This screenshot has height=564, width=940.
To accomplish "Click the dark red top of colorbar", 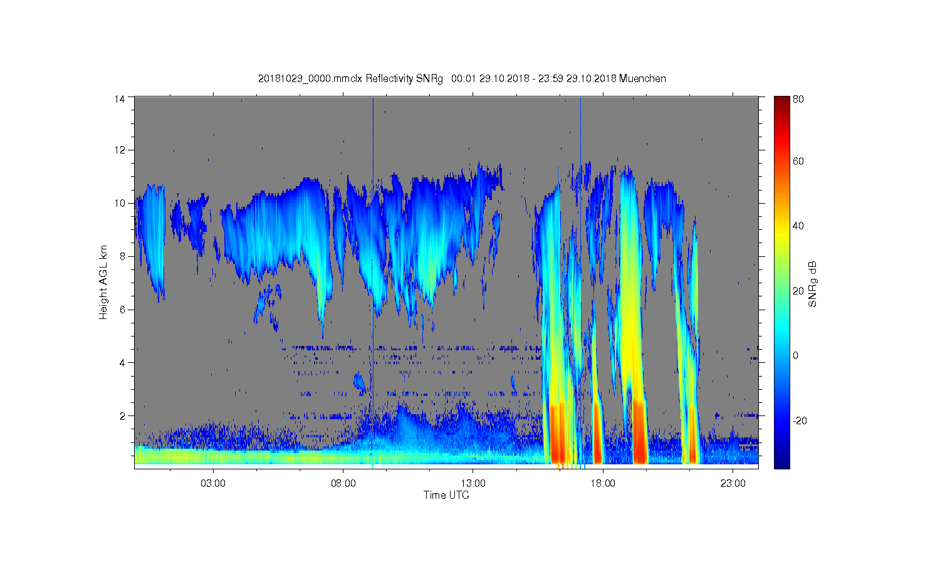I will point(781,102).
